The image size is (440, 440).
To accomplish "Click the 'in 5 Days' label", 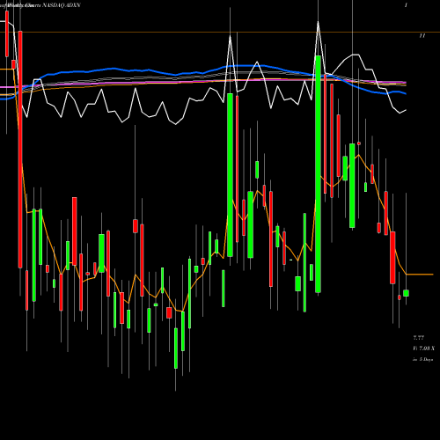I will pos(422,359).
